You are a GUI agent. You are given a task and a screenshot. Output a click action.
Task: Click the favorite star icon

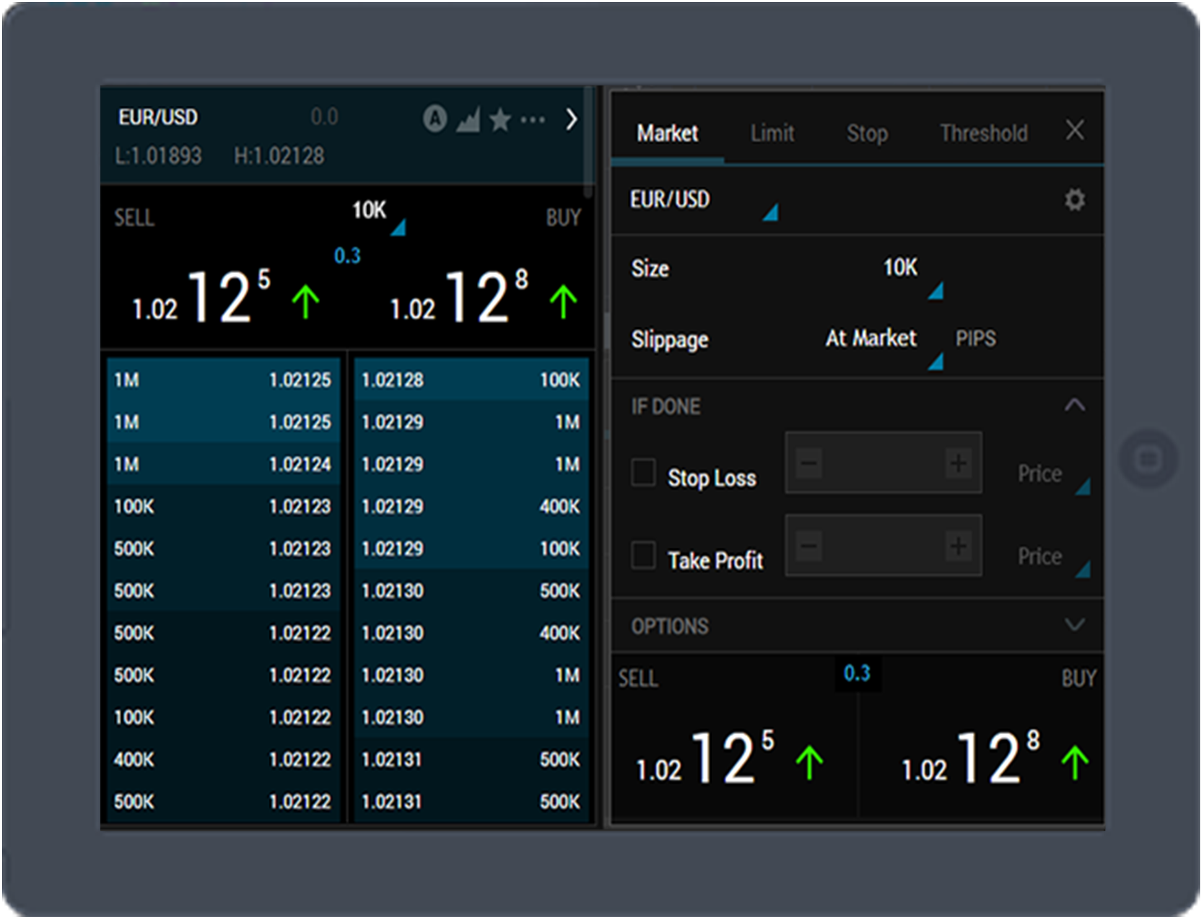tap(500, 119)
